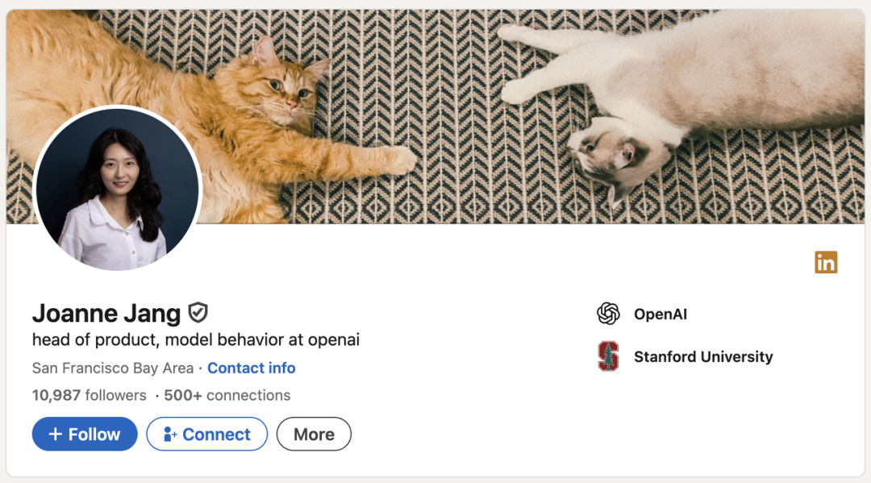
Task: Click the San Francisco Bay Area location text
Action: point(113,368)
